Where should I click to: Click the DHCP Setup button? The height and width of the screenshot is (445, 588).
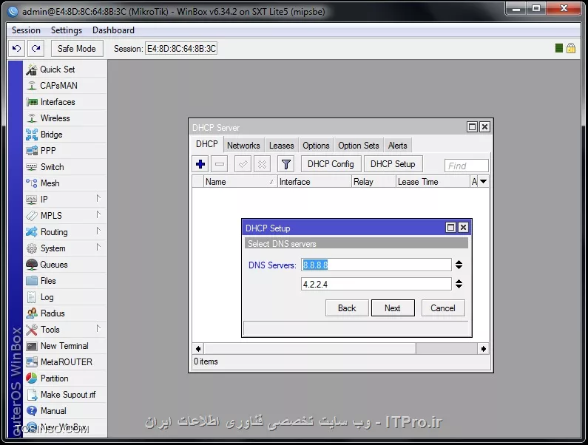(x=393, y=164)
